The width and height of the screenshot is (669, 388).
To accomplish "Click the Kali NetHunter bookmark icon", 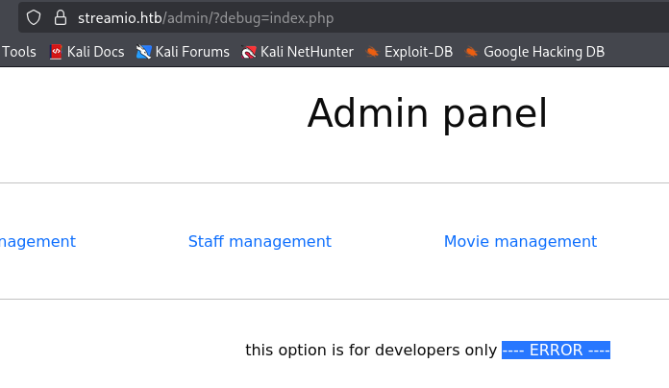I will tap(249, 52).
